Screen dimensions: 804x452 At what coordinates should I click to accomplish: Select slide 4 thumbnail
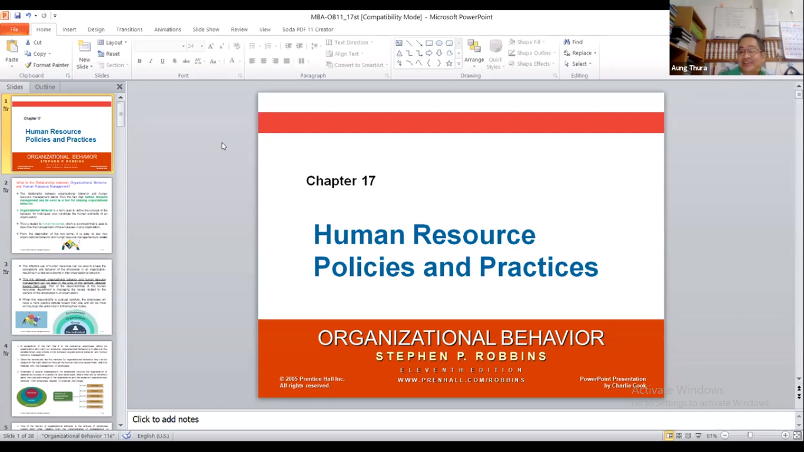click(61, 378)
